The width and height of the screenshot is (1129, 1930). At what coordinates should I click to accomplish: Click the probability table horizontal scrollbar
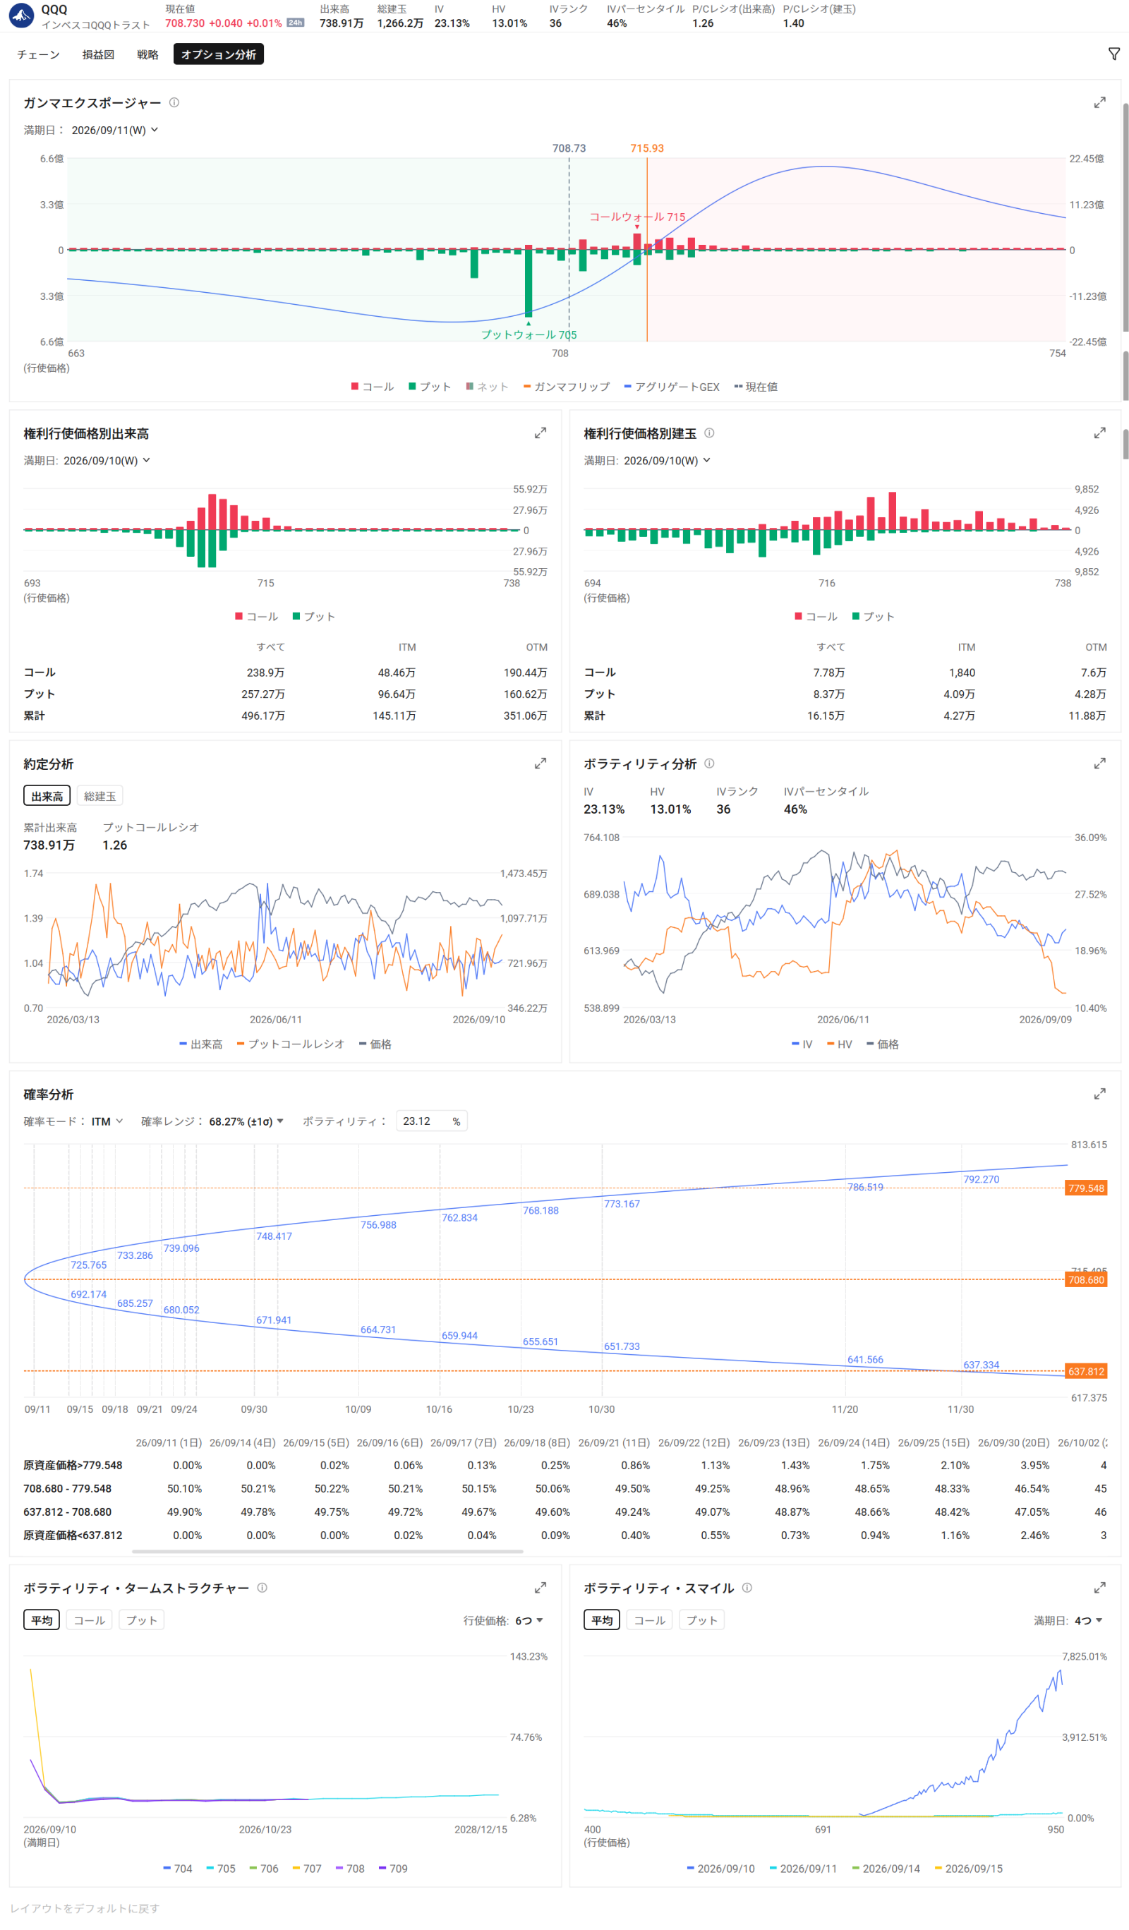pyautogui.click(x=327, y=1552)
